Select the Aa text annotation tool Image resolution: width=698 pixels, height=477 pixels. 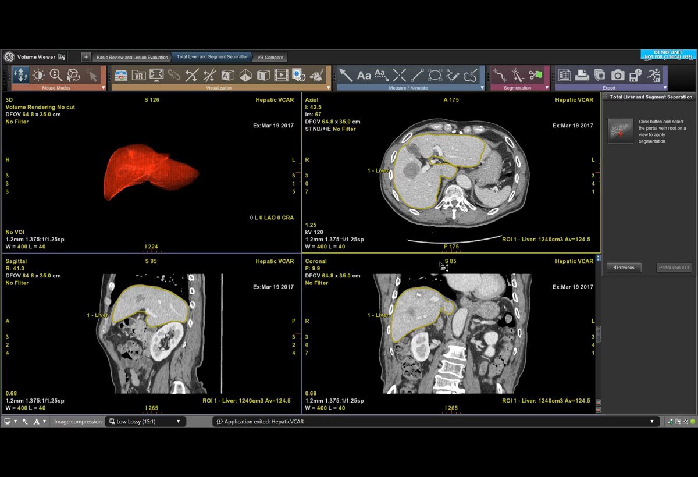pos(364,75)
